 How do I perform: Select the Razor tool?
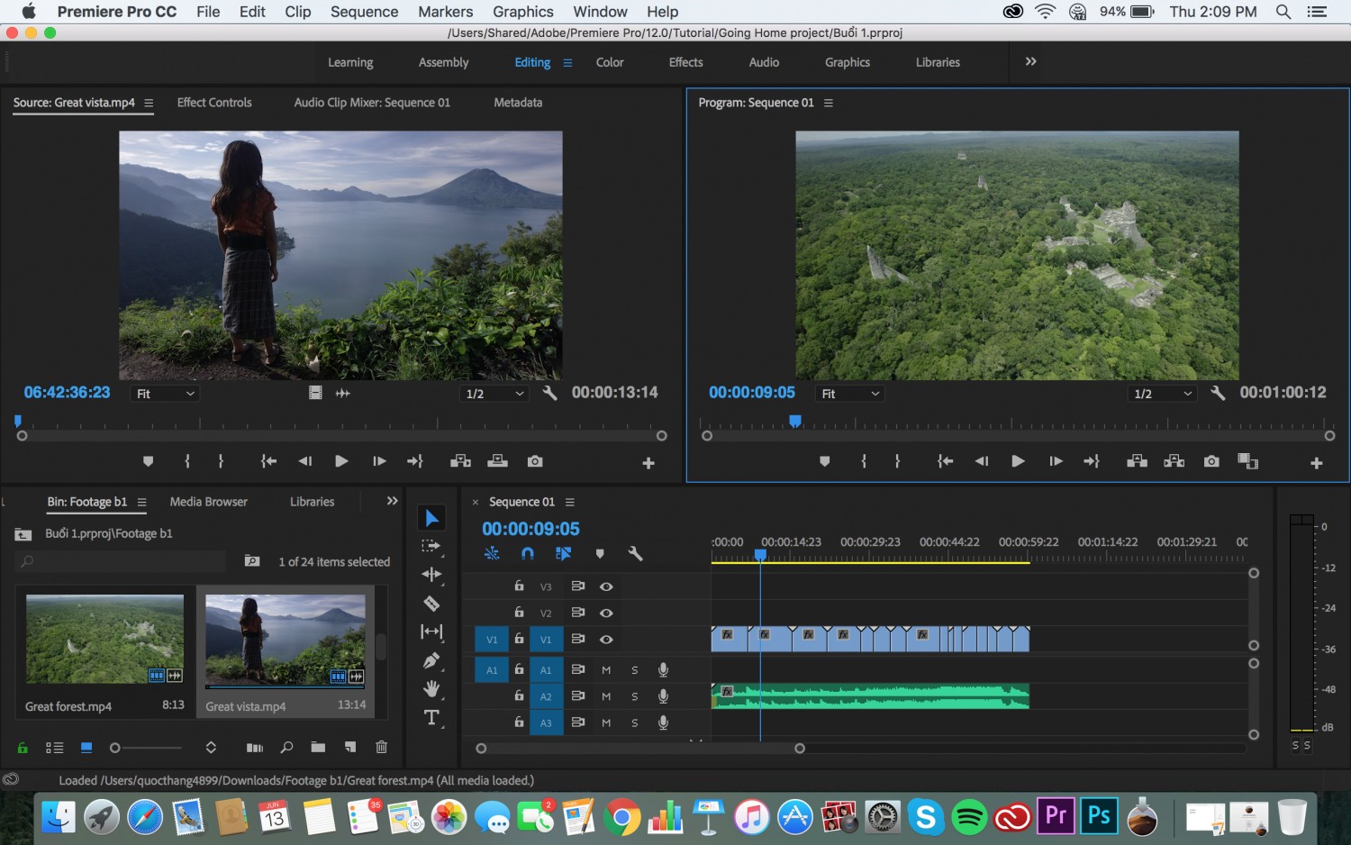432,604
